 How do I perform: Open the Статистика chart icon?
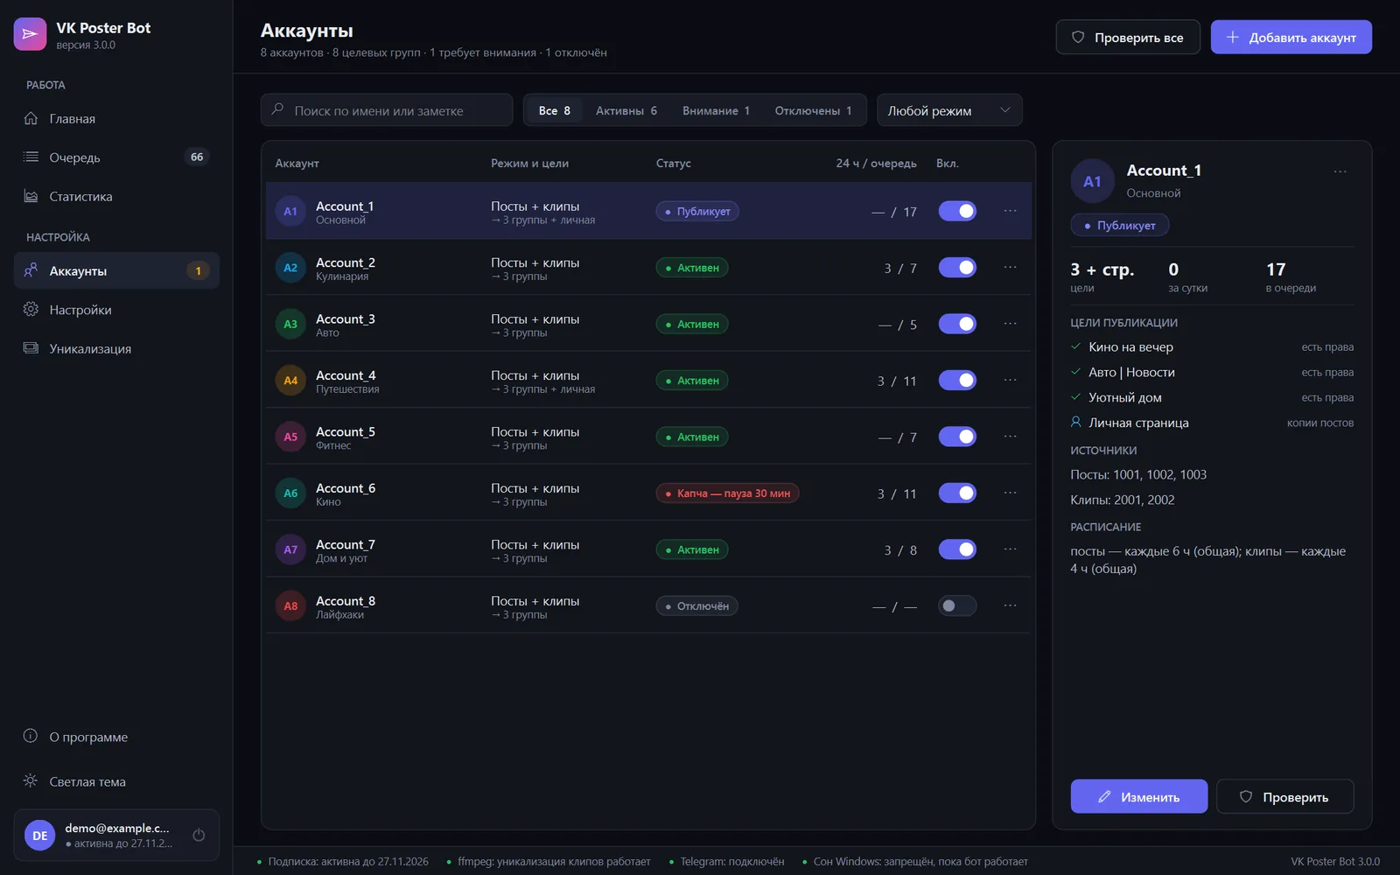pos(31,196)
